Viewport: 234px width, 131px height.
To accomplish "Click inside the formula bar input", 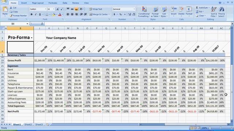I will tap(138, 24).
